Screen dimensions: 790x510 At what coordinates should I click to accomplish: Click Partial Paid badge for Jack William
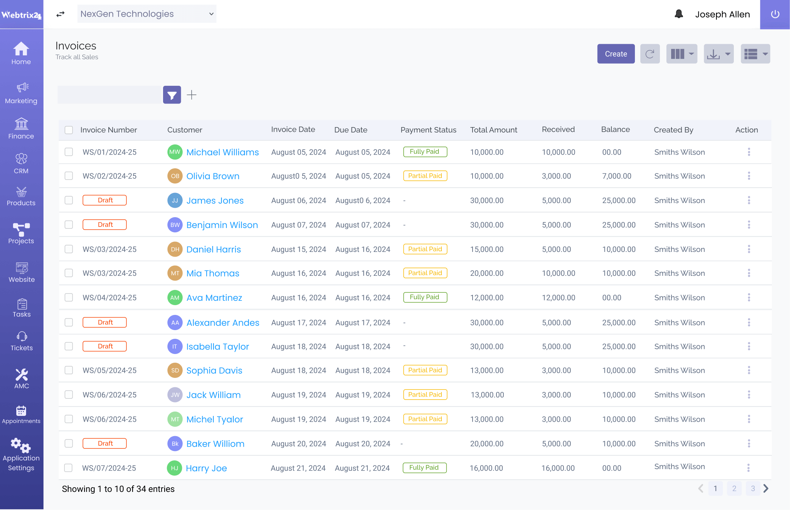pyautogui.click(x=425, y=395)
